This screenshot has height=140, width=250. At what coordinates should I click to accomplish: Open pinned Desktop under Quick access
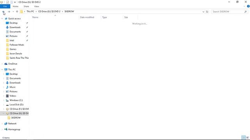click(x=14, y=23)
